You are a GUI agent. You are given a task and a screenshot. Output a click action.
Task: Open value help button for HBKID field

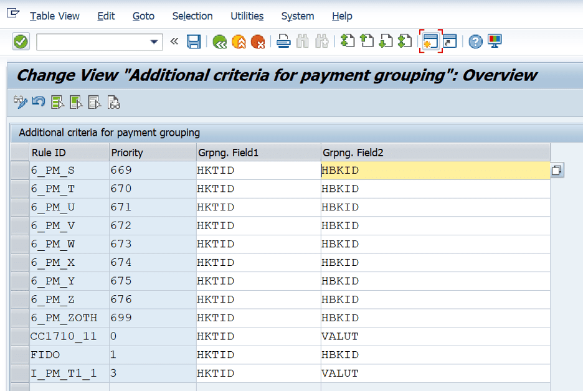click(x=557, y=170)
